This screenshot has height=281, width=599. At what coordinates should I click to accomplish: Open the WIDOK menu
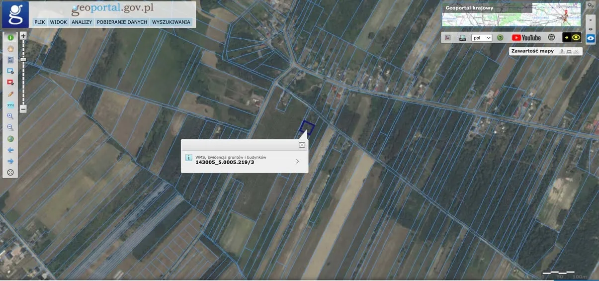pos(58,22)
